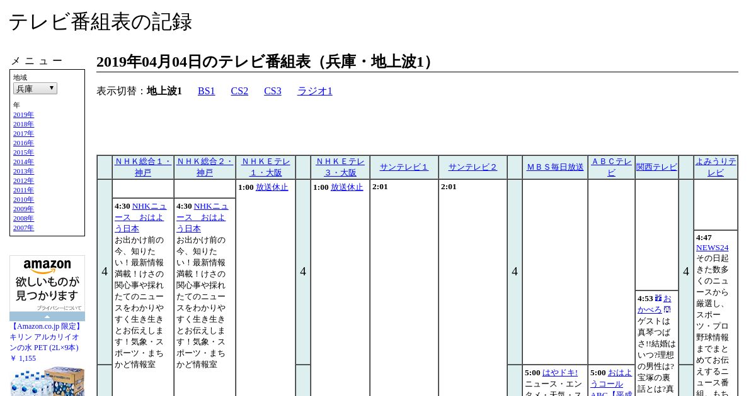Click the 5:00 time on ＭＢＳ毎日放送
756x396 pixels.
tap(532, 373)
